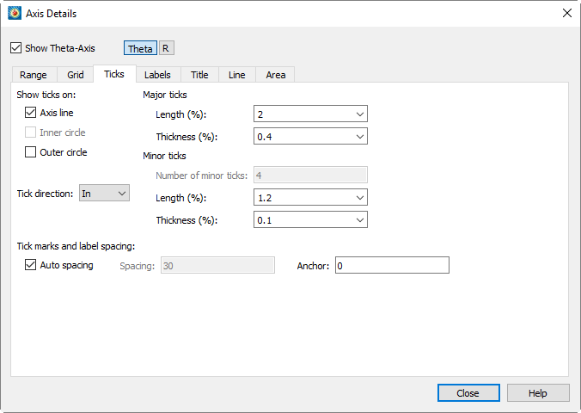
Task: Select the R axis button
Action: tap(167, 48)
